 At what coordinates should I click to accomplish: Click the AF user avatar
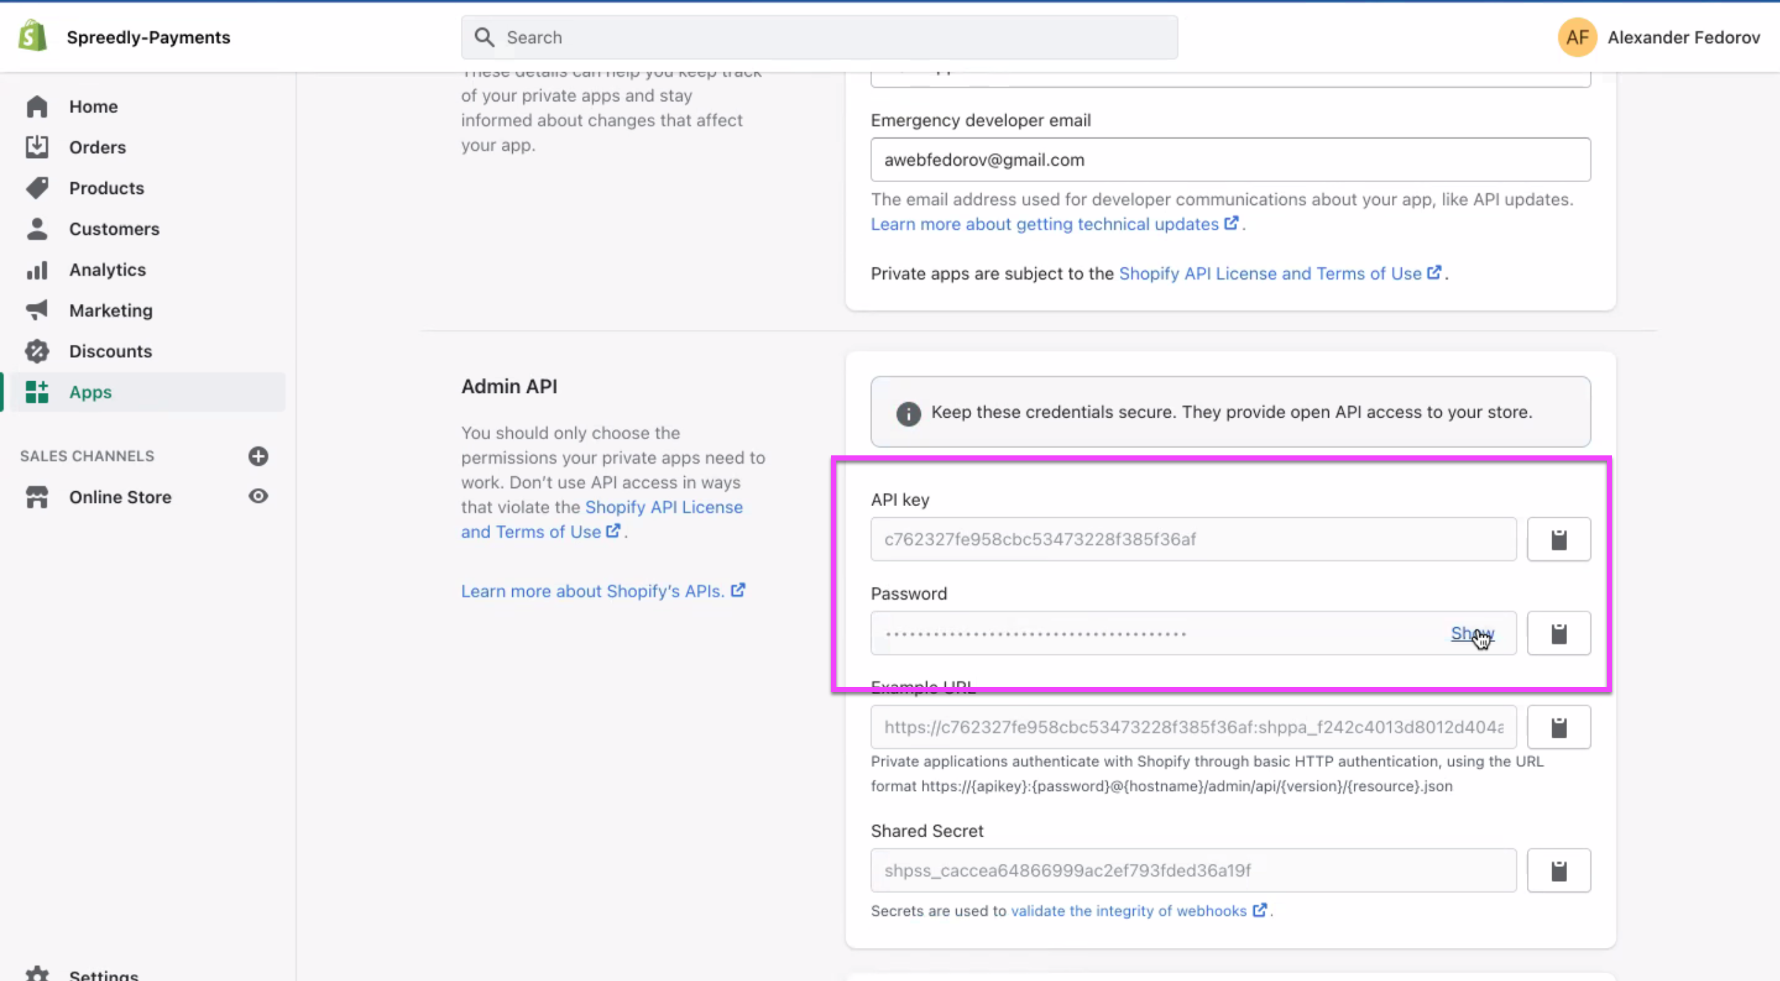click(1576, 37)
